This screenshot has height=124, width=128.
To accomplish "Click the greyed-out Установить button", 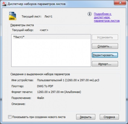I will click(105, 37).
